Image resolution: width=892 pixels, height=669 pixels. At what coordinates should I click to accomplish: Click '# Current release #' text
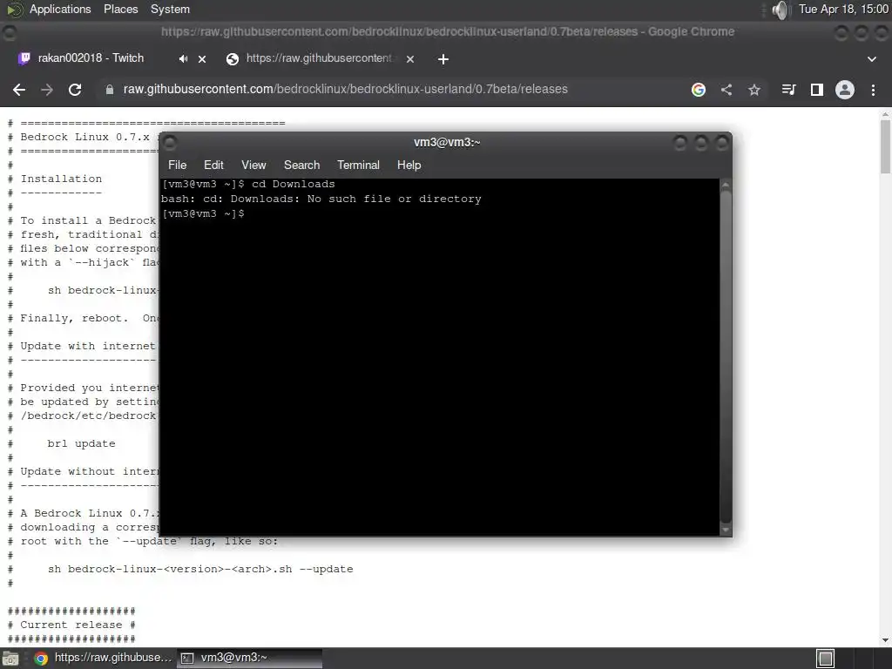[x=71, y=625]
